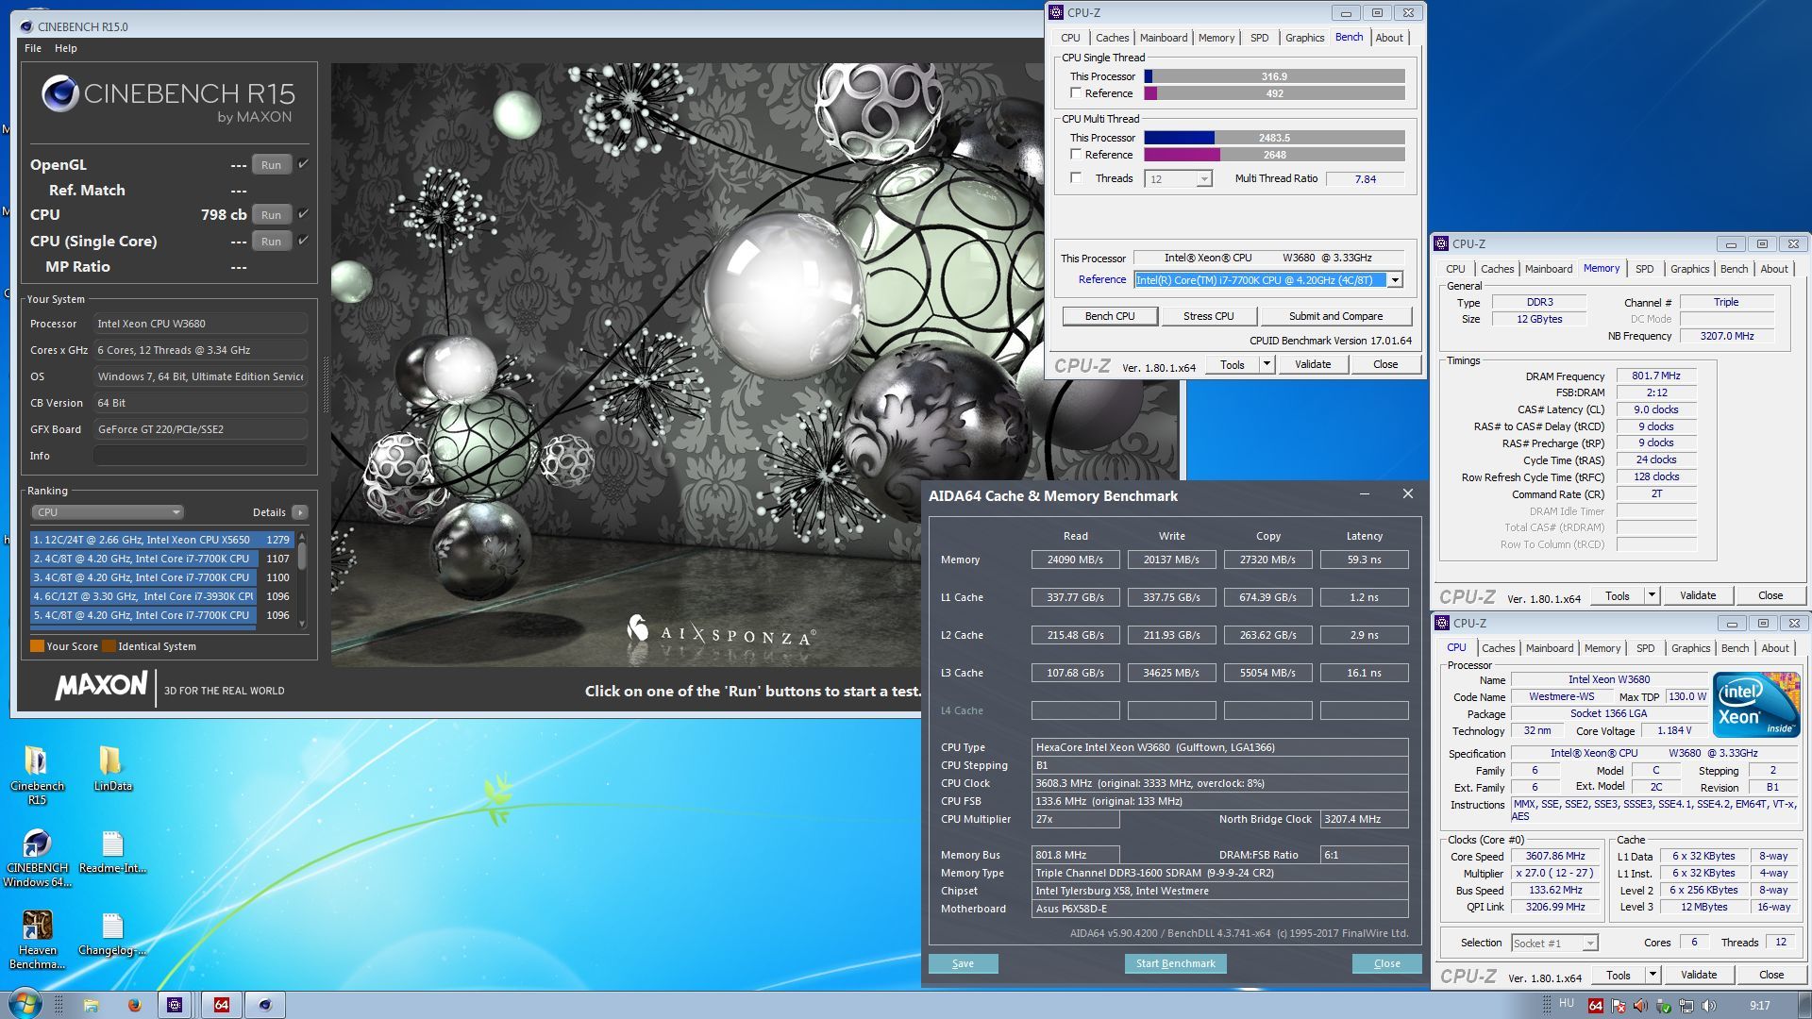This screenshot has height=1019, width=1812.
Task: Open the LinData desktop folder
Action: tap(112, 768)
